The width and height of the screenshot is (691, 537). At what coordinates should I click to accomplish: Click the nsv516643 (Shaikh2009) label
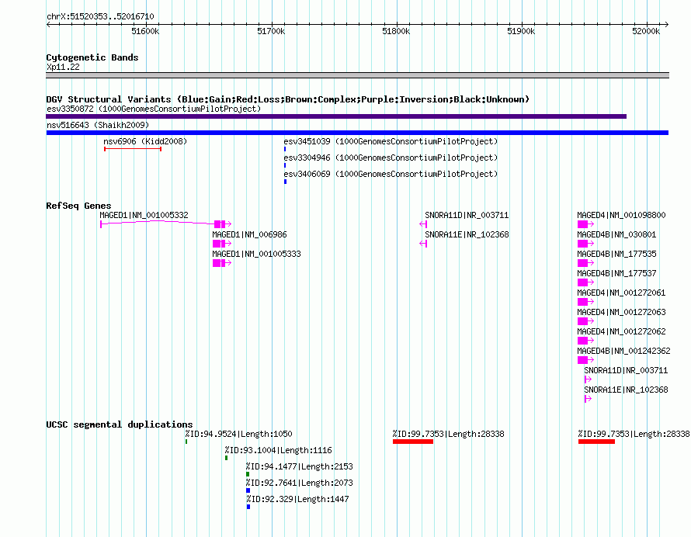pyautogui.click(x=98, y=125)
